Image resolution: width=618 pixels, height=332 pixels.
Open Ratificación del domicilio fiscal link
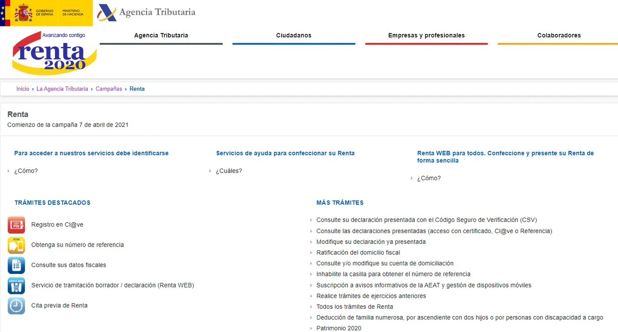click(358, 253)
